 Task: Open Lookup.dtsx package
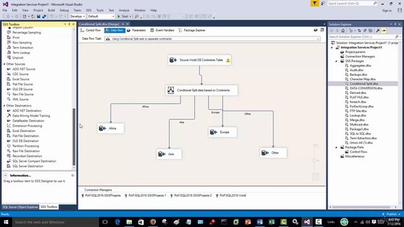[x=358, y=115]
